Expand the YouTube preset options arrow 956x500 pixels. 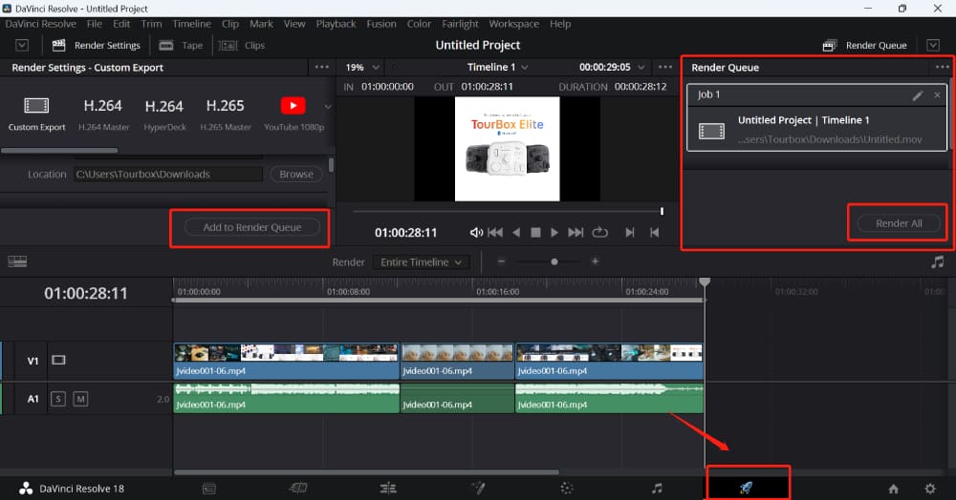point(328,107)
